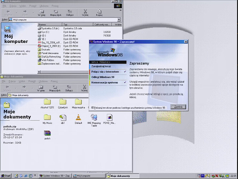Select the IME Mapping Table icon
The width and height of the screenshot is (238, 179).
[x=94, y=117]
